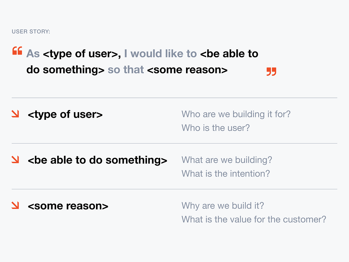Click the grey word 'As' in the quote
The width and height of the screenshot is (349, 262).
[33, 54]
